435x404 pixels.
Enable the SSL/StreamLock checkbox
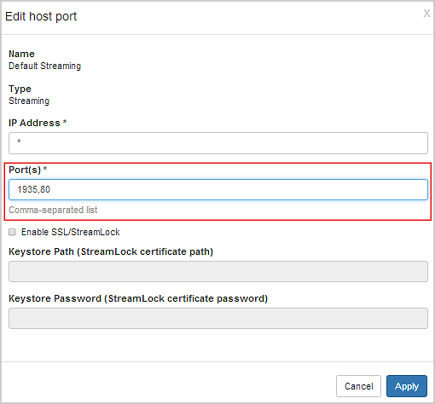pyautogui.click(x=12, y=232)
